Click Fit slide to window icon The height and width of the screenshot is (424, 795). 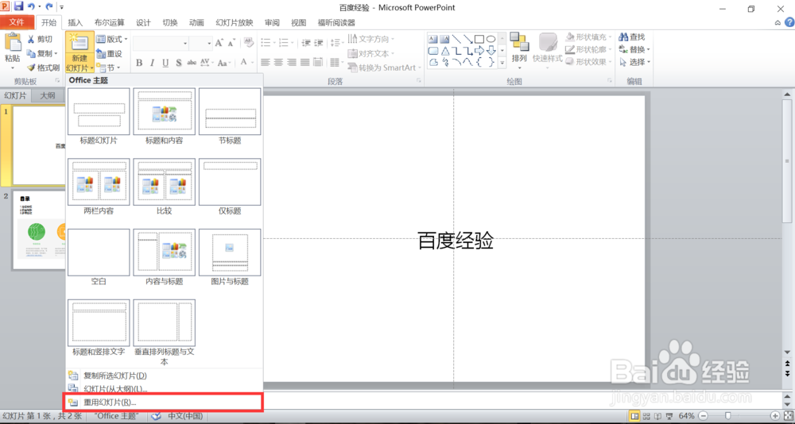tap(787, 416)
